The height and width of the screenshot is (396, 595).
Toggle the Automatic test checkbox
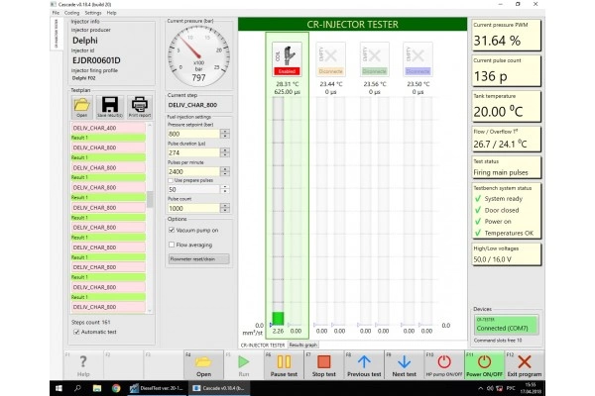[76, 332]
